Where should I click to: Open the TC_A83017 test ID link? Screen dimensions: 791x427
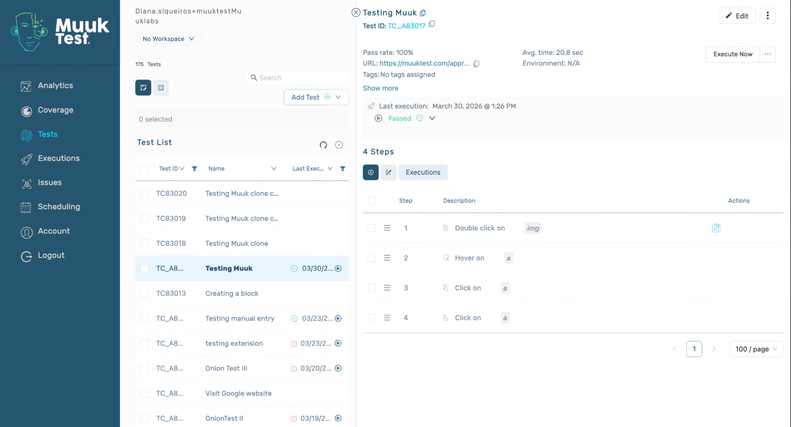[406, 26]
